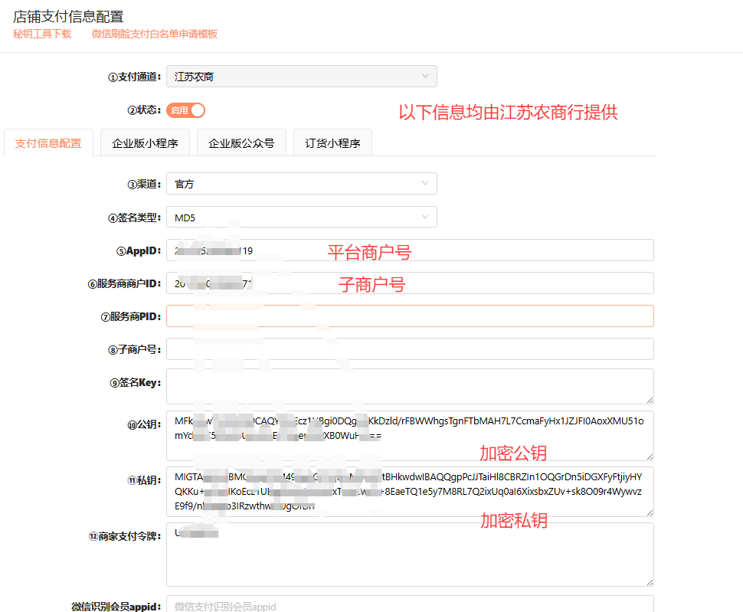Switch to the 企业版小程序 tab
Screen dimensions: 743x612
[145, 143]
